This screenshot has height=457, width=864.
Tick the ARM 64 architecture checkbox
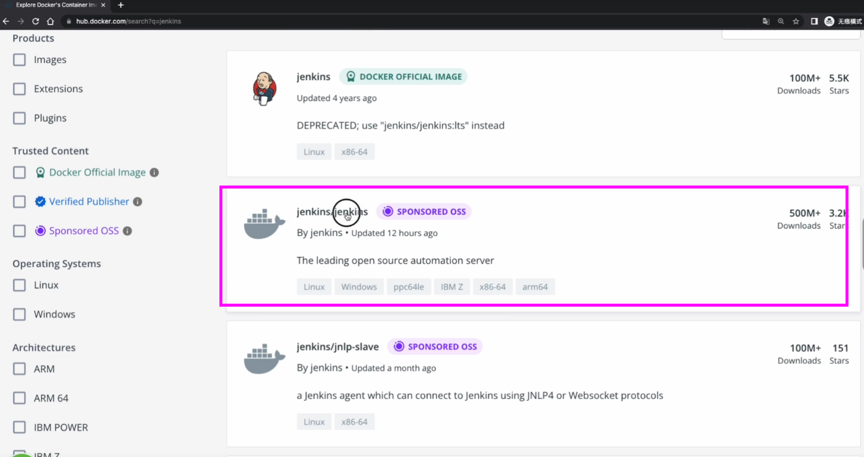(x=20, y=398)
